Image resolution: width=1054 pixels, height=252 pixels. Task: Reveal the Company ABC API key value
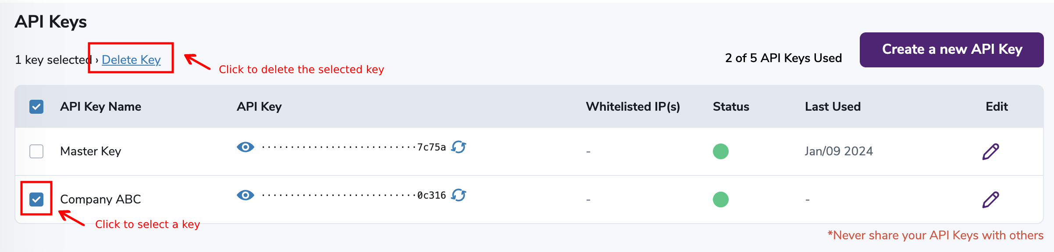[x=246, y=196]
